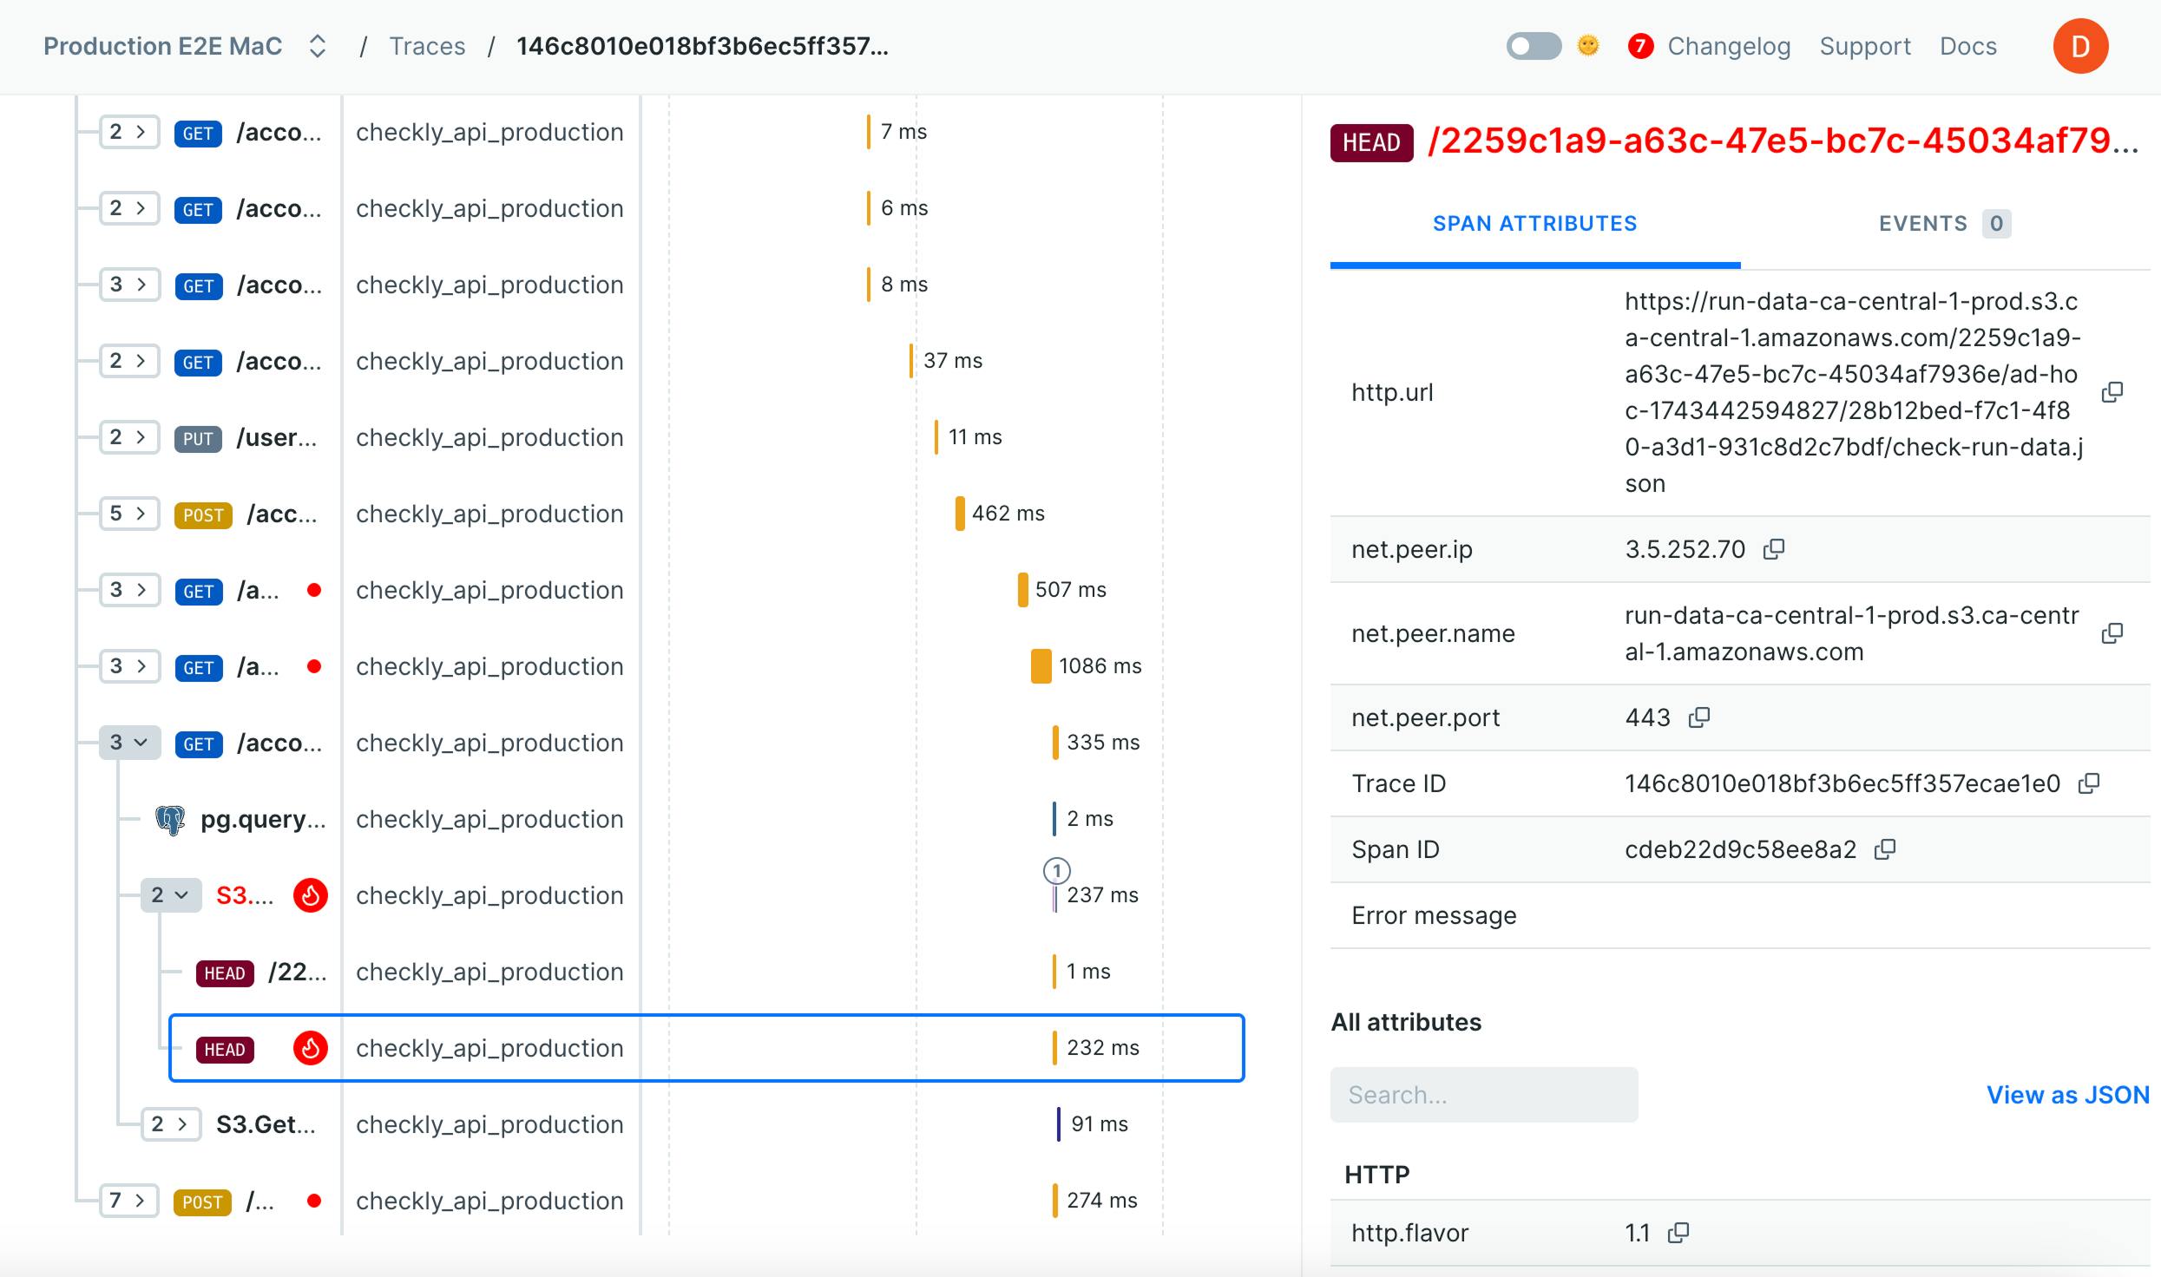Expand the POST /acc... span with 5 children

point(128,514)
